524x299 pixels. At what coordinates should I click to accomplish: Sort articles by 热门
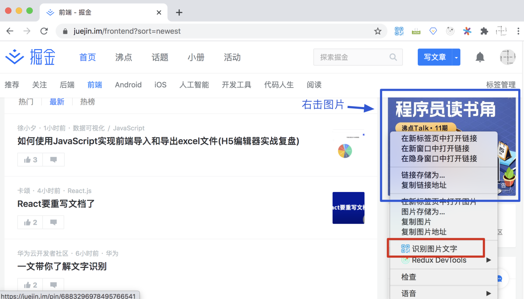point(26,102)
